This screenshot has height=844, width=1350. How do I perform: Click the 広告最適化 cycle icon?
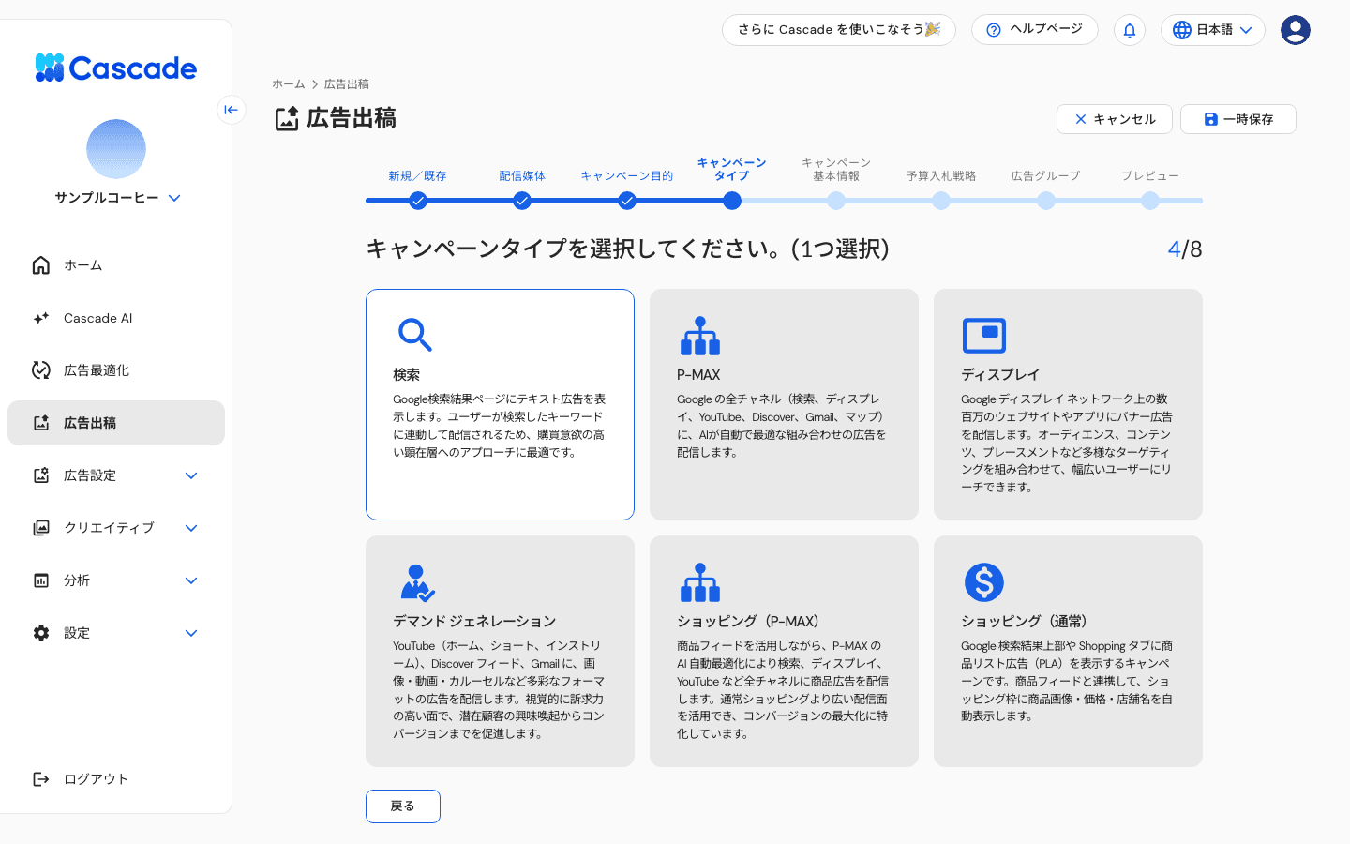pyautogui.click(x=41, y=370)
